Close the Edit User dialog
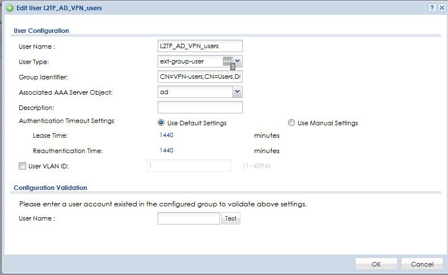 (441, 8)
